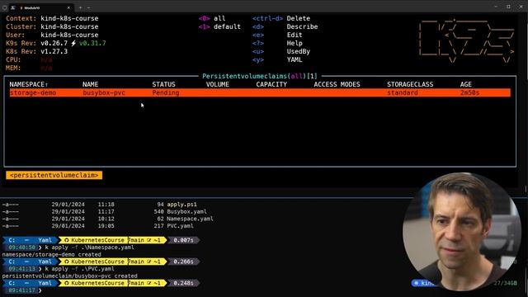Screen dimensions: 528x297
Task: Click the 09:40:50 prompt timestamp
Action: click(x=22, y=247)
